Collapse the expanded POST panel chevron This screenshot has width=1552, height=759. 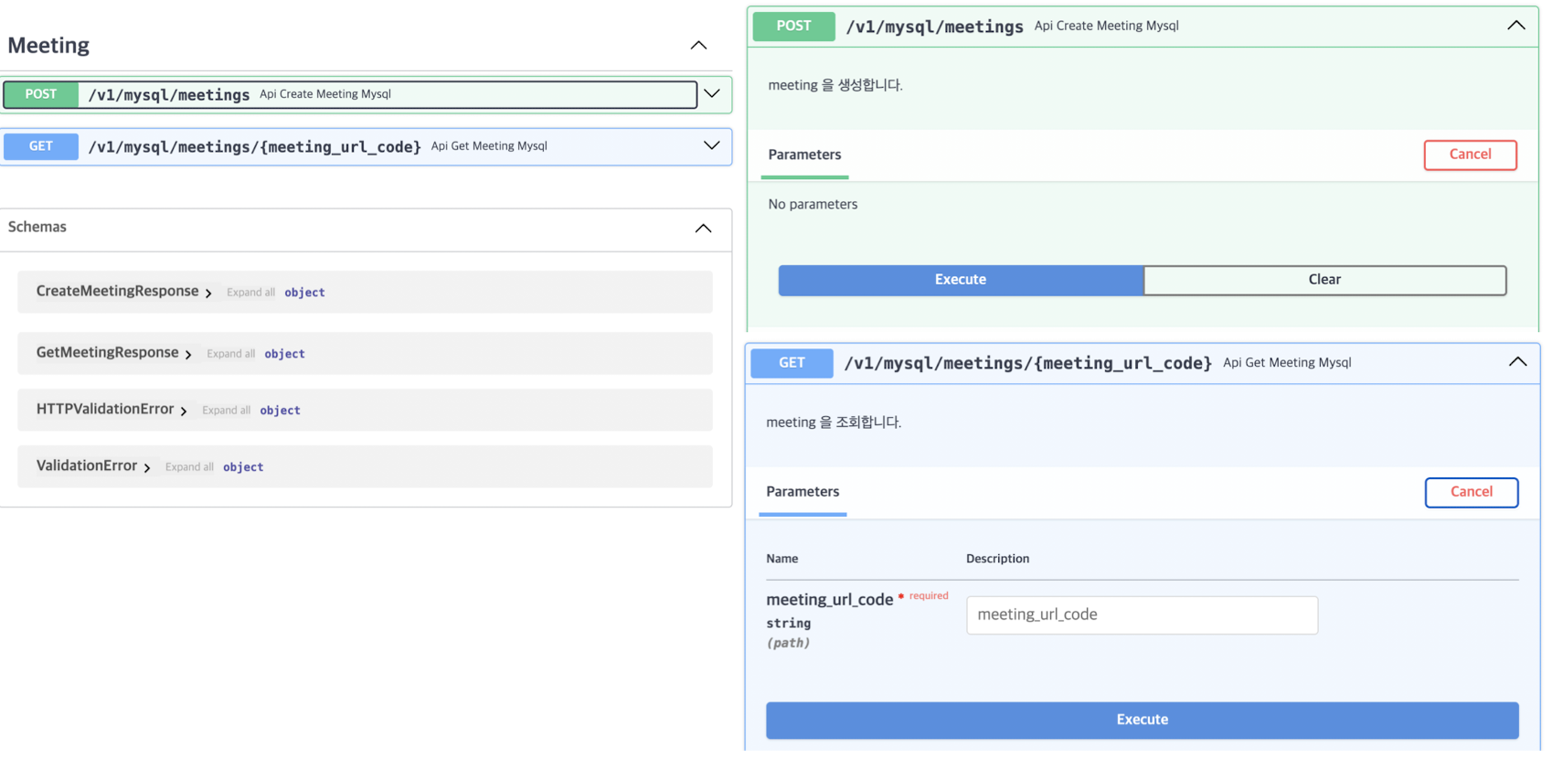pyautogui.click(x=1515, y=26)
